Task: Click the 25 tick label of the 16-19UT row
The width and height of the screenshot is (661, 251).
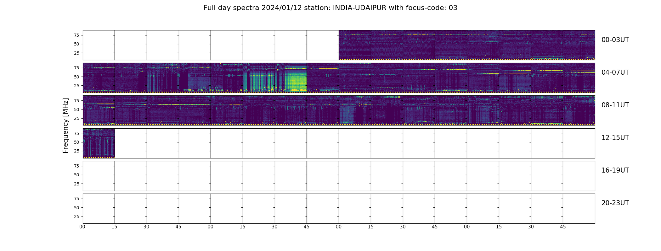Action: [76, 184]
